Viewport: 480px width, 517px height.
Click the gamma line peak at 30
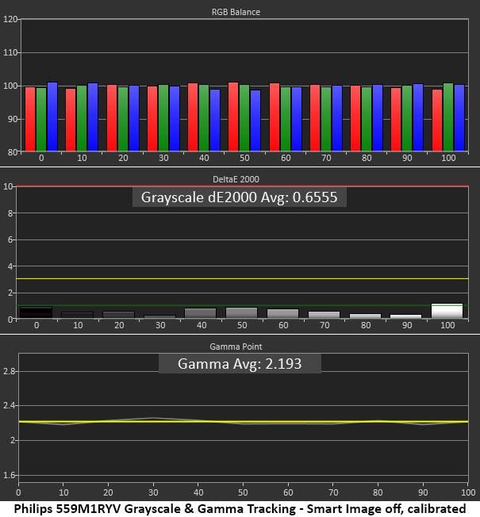point(153,418)
